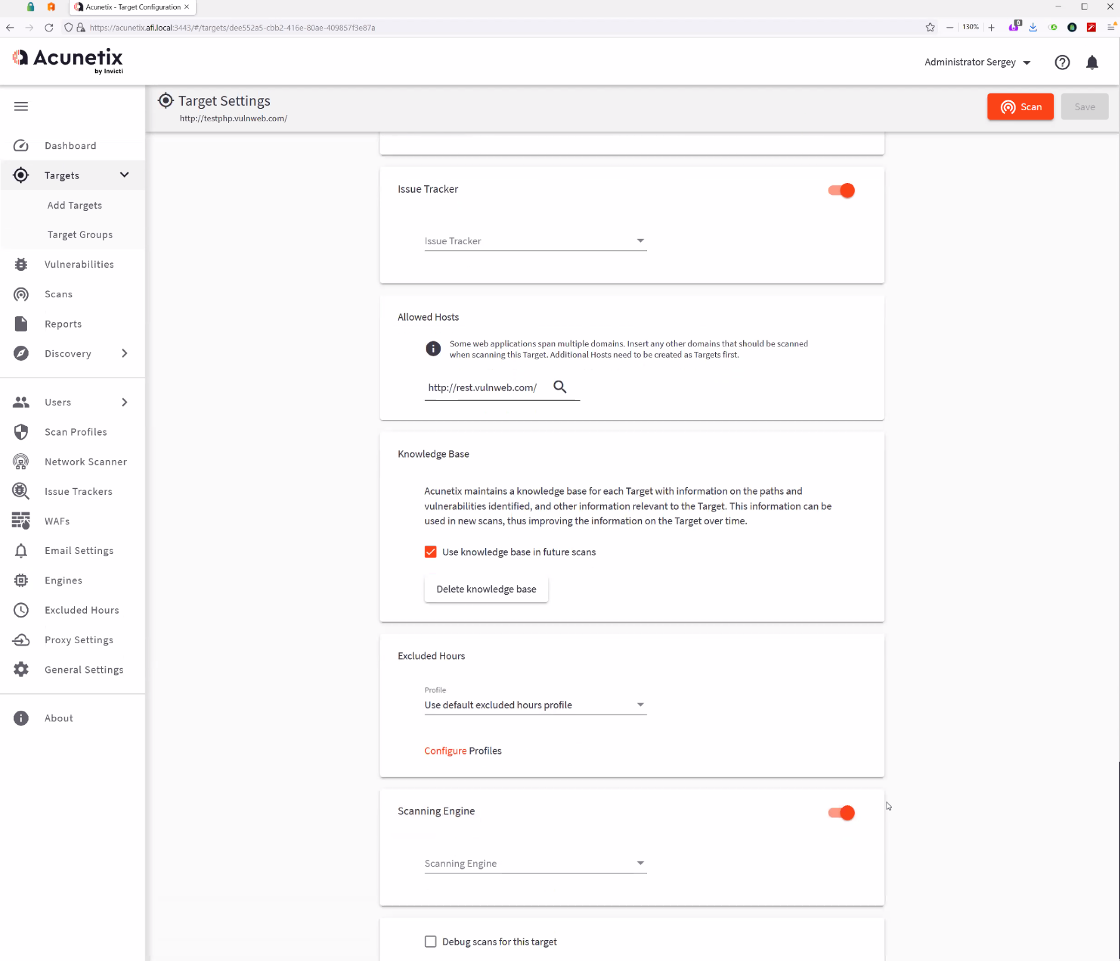
Task: Open Network Scanner from sidebar
Action: (x=85, y=461)
